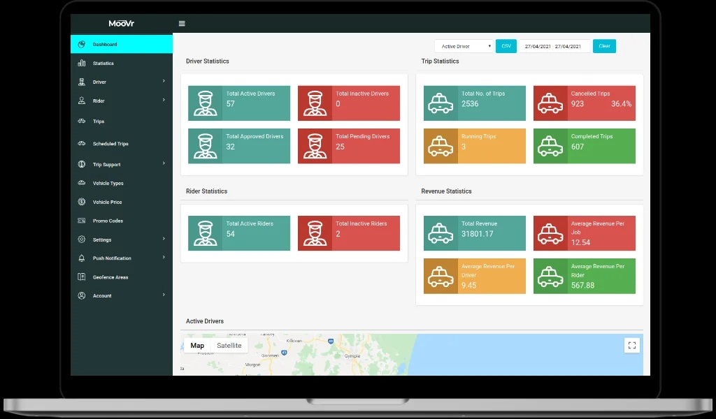Click Total No. of Trips value 2536
Viewport: 716px width, 419px height.
click(x=470, y=103)
